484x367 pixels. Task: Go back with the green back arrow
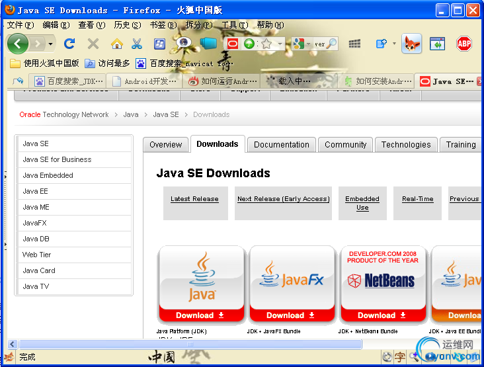pos(18,44)
